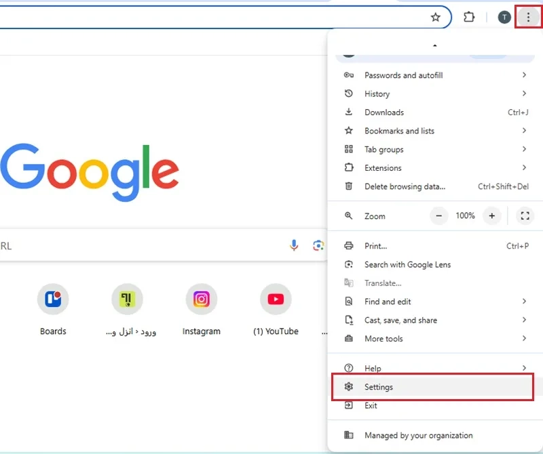Open the Instagram shortcut

point(201,299)
